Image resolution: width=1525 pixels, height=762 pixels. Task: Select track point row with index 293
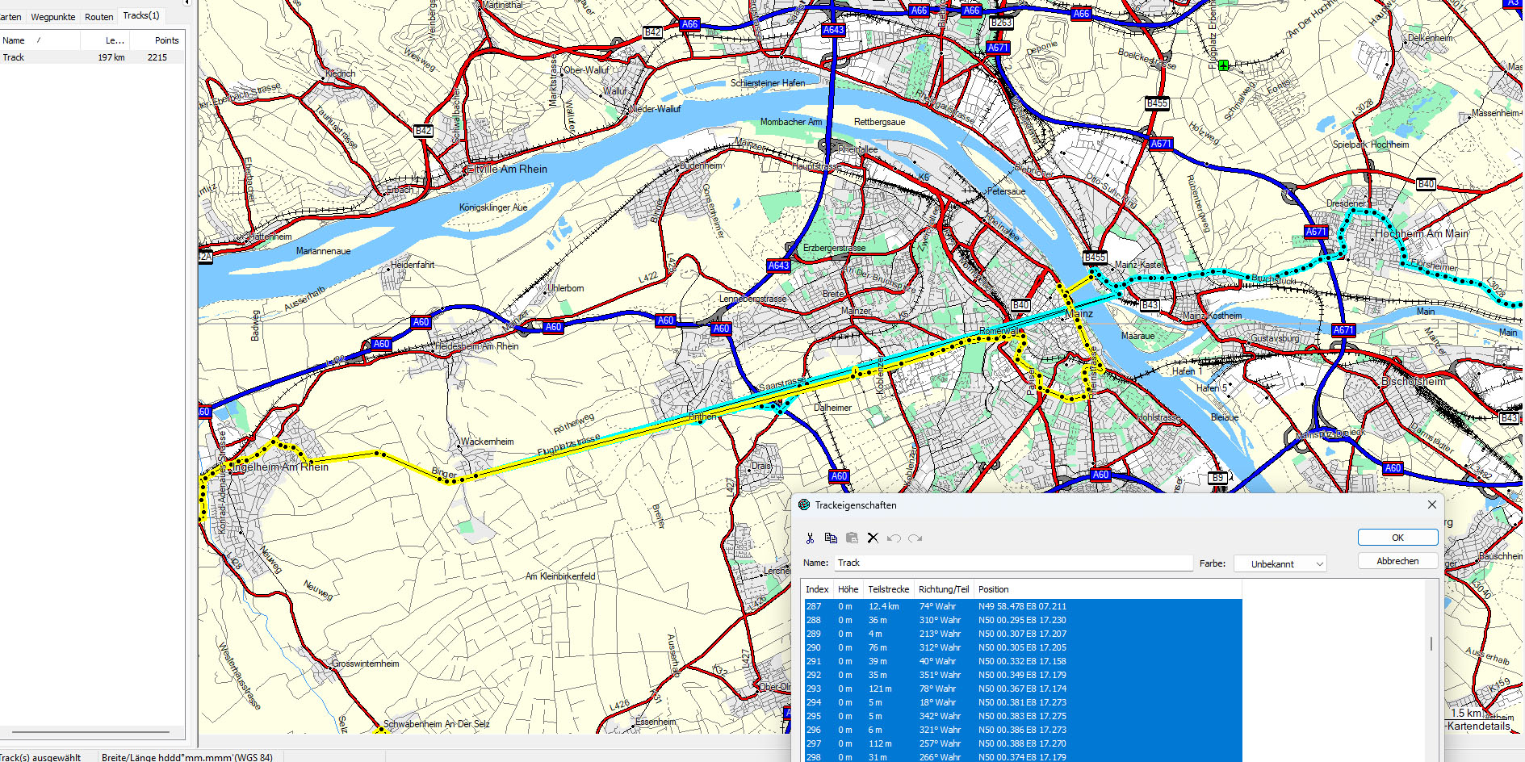(1021, 689)
